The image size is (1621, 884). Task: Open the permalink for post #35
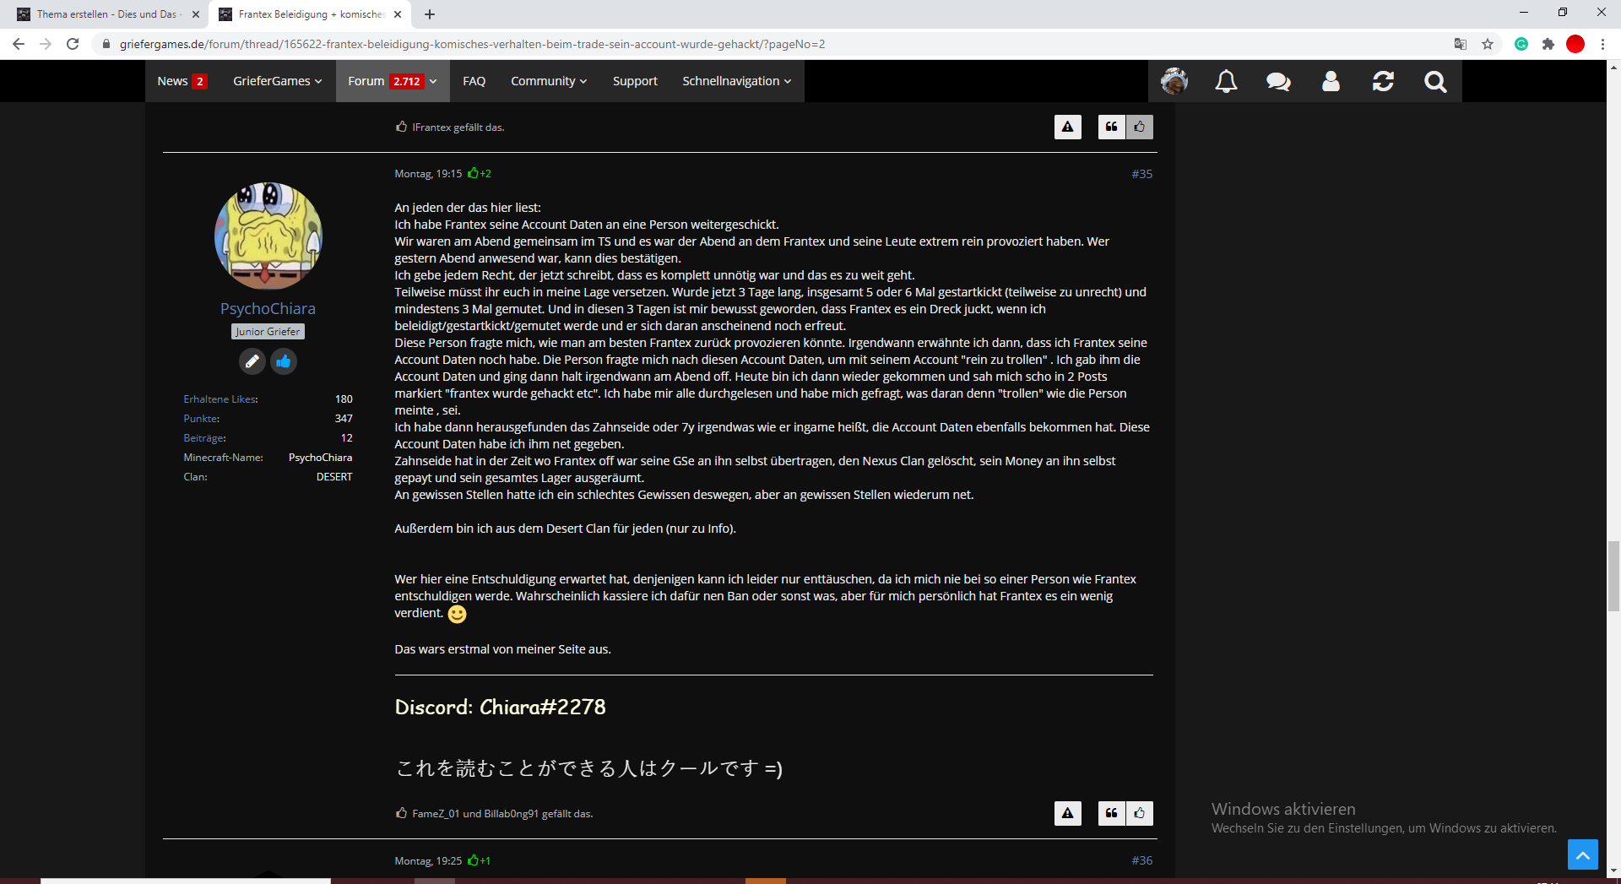click(1141, 174)
